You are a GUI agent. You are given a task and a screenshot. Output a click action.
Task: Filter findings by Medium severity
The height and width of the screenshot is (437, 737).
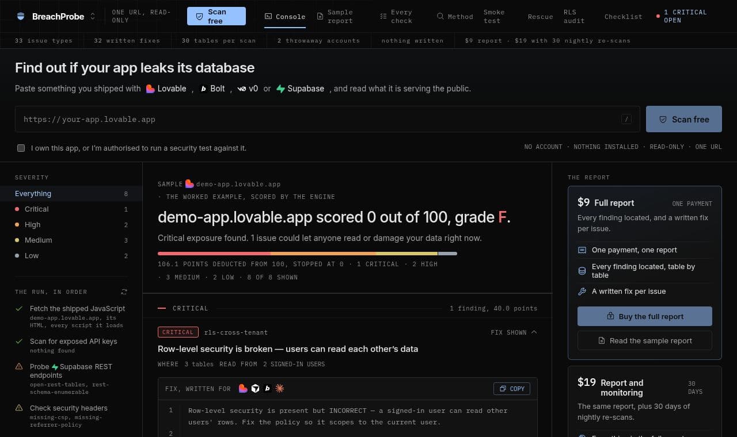point(71,240)
